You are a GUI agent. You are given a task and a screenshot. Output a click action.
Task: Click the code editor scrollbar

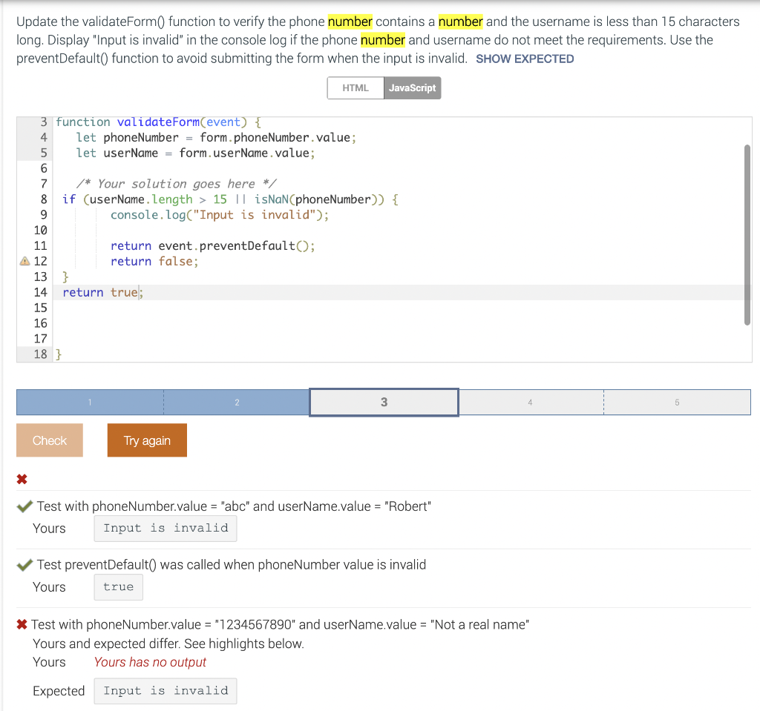point(746,237)
